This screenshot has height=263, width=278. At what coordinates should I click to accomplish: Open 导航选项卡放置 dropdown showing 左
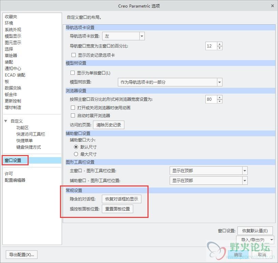pos(124,36)
